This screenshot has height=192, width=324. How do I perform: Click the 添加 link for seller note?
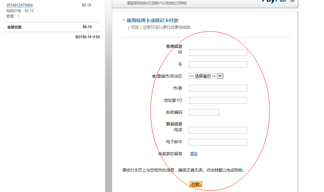pyautogui.click(x=193, y=154)
